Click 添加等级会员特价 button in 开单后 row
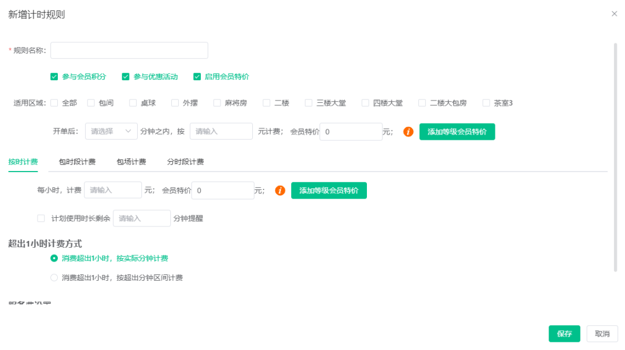 pyautogui.click(x=457, y=132)
